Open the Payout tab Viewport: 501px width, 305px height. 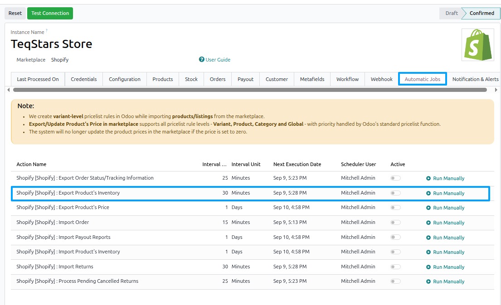tap(245, 79)
